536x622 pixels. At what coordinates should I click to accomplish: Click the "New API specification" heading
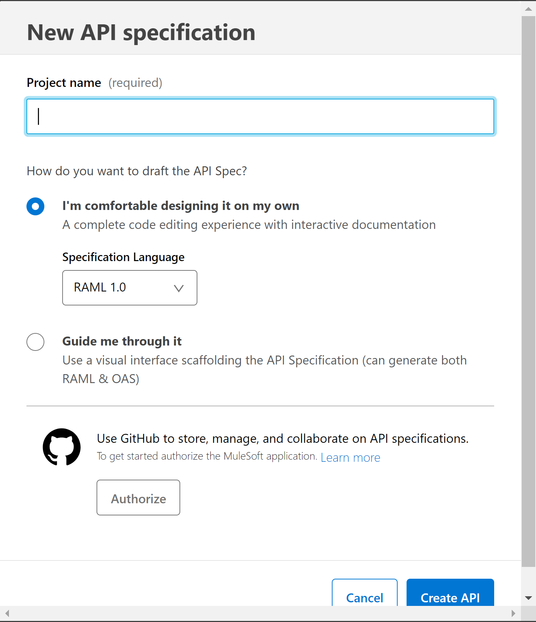pyautogui.click(x=141, y=33)
